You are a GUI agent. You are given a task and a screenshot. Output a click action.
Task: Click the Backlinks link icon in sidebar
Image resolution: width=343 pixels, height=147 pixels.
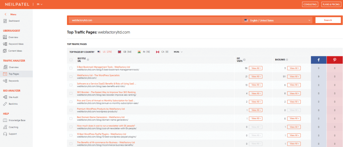(5, 104)
